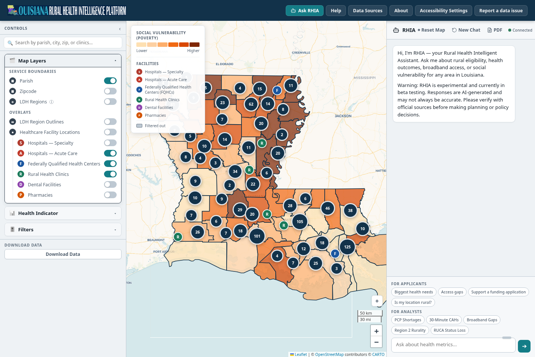Open Data Sources from top bar
This screenshot has width=535, height=357.
(x=367, y=10)
